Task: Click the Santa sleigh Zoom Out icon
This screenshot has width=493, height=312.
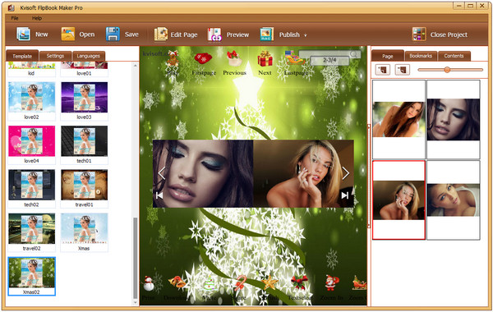Action: (x=359, y=283)
